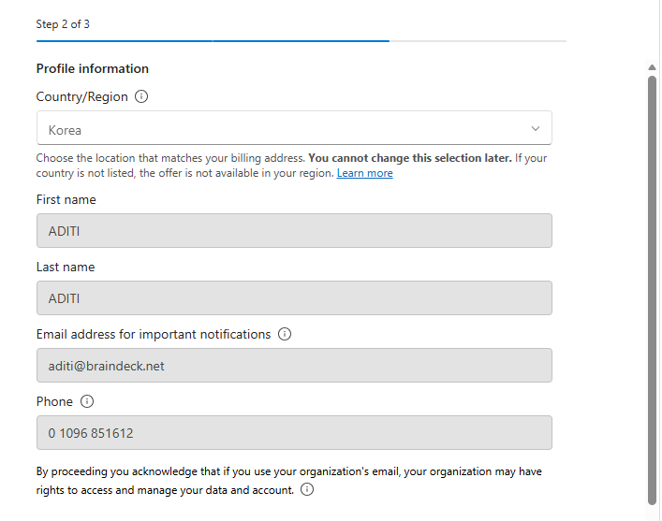Open info icon after organization acknowledgment text
662x521 pixels.
pos(307,489)
